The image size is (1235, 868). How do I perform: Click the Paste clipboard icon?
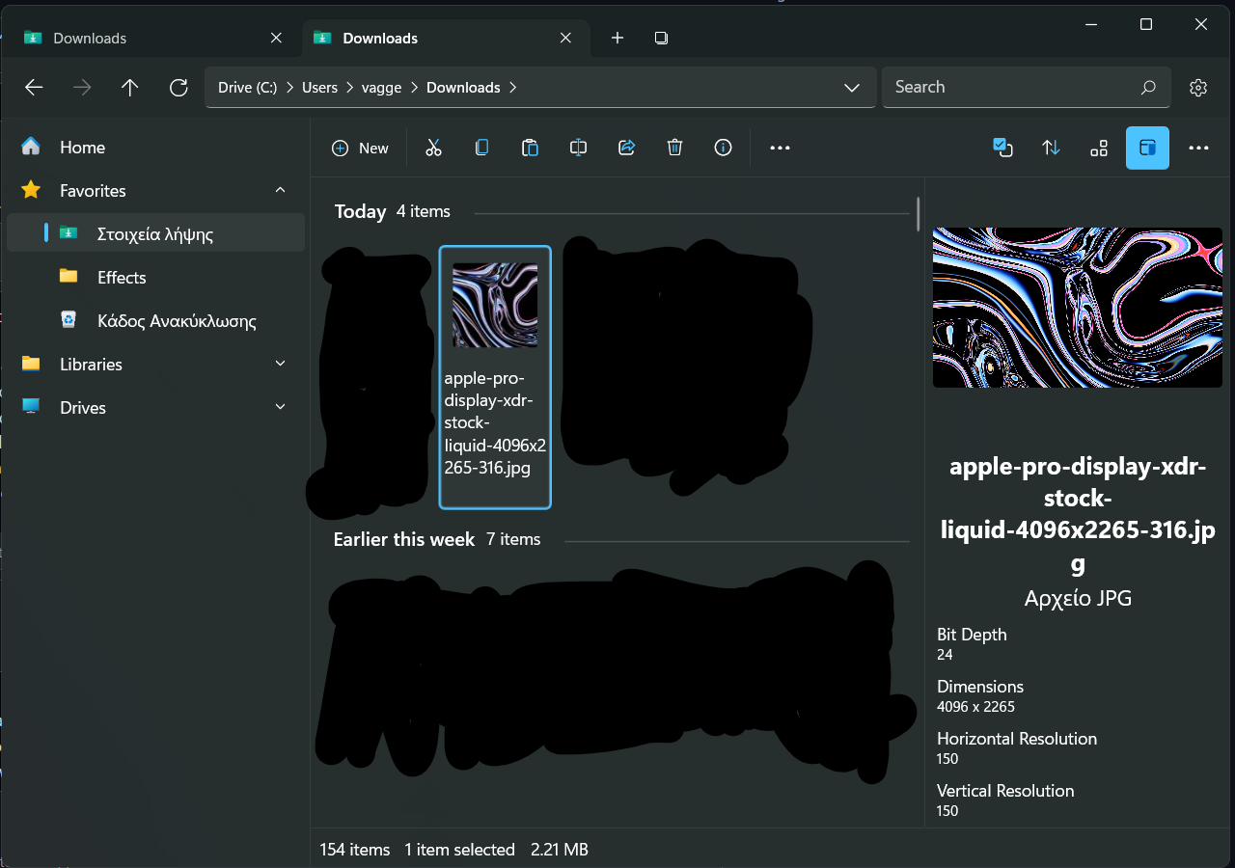(x=530, y=148)
